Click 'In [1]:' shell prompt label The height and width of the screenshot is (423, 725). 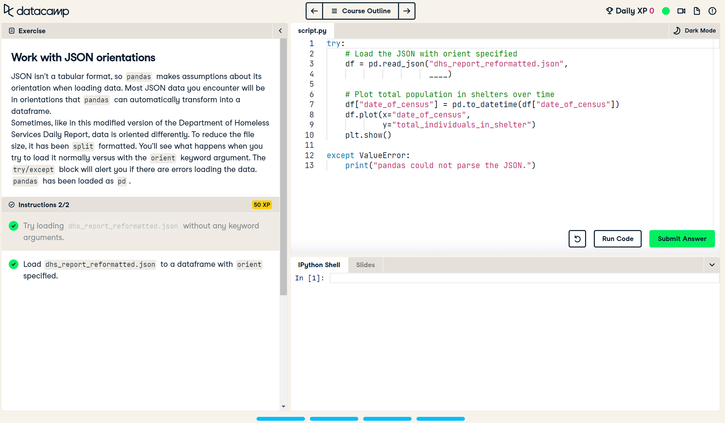click(310, 278)
